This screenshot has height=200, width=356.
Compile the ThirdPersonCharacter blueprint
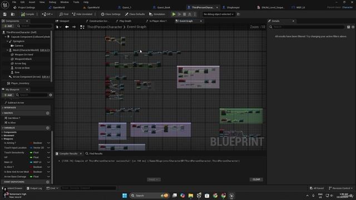tap(27, 14)
